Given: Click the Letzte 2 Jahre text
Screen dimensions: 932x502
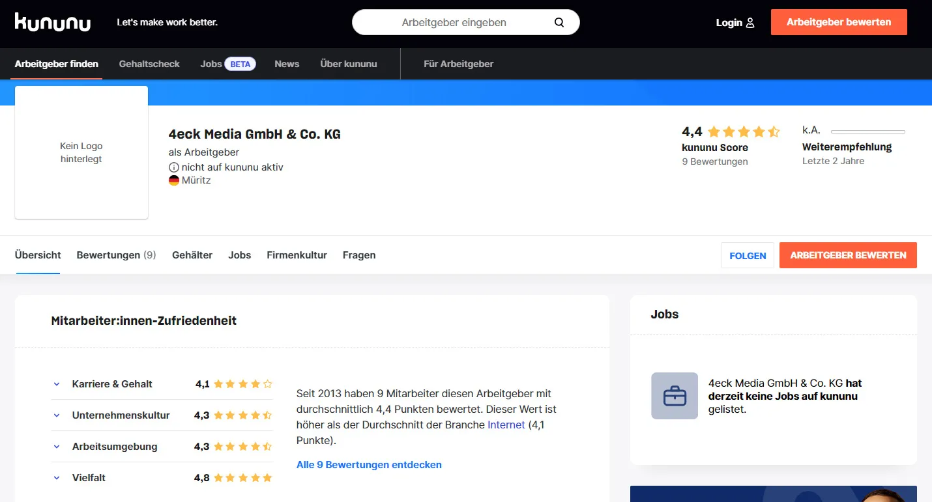Looking at the screenshot, I should tap(834, 161).
